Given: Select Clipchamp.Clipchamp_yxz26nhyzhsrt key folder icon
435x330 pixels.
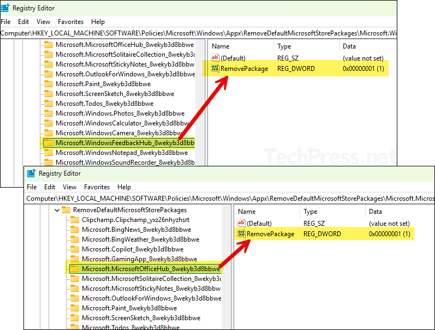Looking at the screenshot, I should [75, 220].
